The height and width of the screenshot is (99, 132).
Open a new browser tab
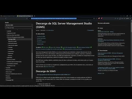coord(35,16)
